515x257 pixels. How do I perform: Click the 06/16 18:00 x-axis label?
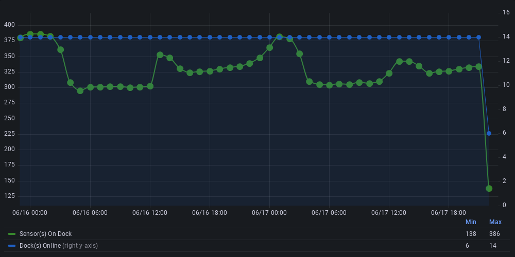pyautogui.click(x=210, y=212)
